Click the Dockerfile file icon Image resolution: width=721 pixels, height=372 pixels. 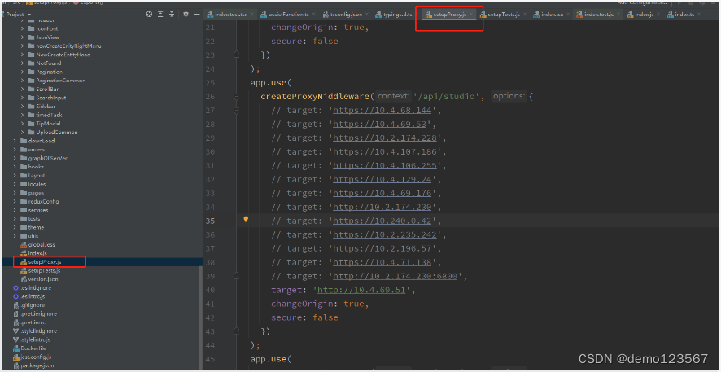[16, 348]
